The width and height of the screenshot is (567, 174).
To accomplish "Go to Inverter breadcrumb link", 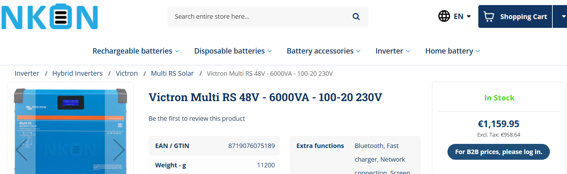I will click(27, 74).
